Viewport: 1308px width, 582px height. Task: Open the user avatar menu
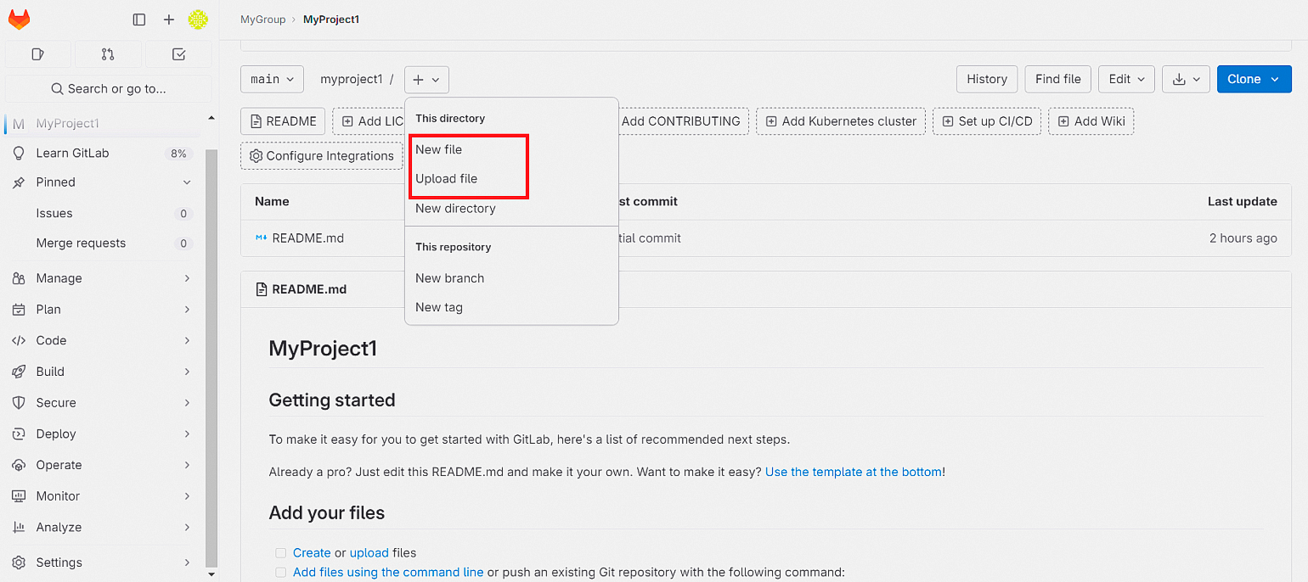(198, 20)
